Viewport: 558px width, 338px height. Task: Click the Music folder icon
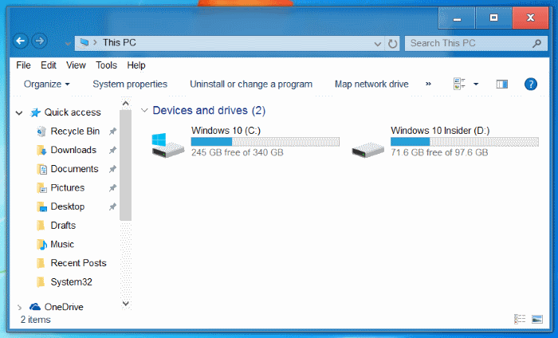point(41,245)
